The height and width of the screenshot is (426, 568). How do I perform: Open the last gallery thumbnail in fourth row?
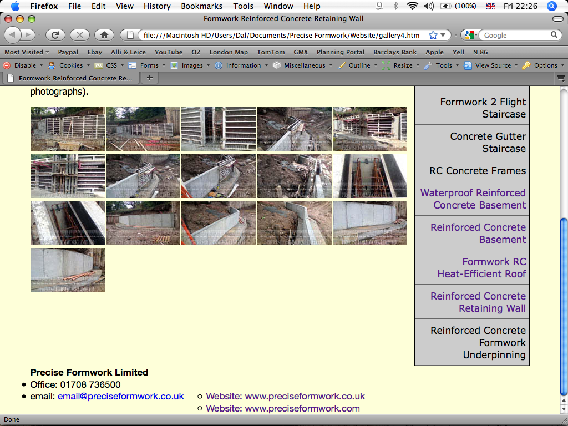[x=67, y=270]
